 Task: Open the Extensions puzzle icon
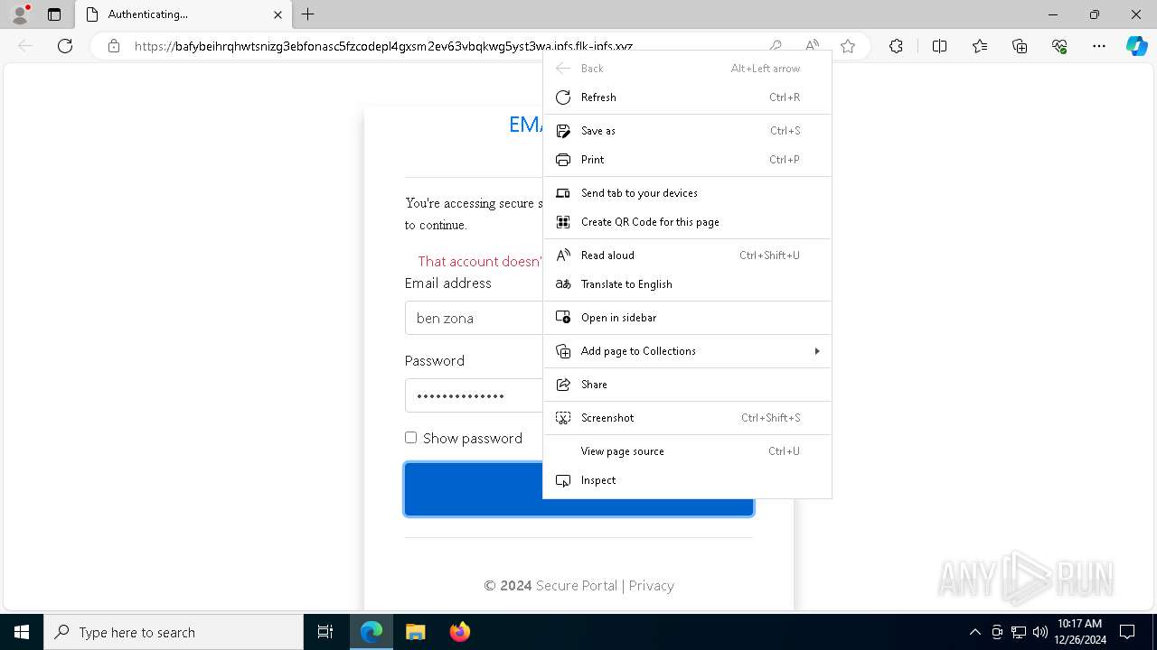point(896,46)
